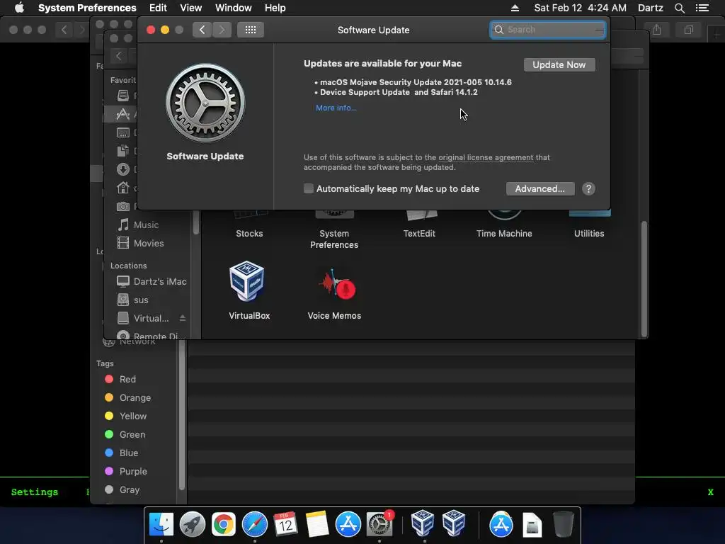Open Calendar from the Dock
The image size is (725, 544).
286,525
